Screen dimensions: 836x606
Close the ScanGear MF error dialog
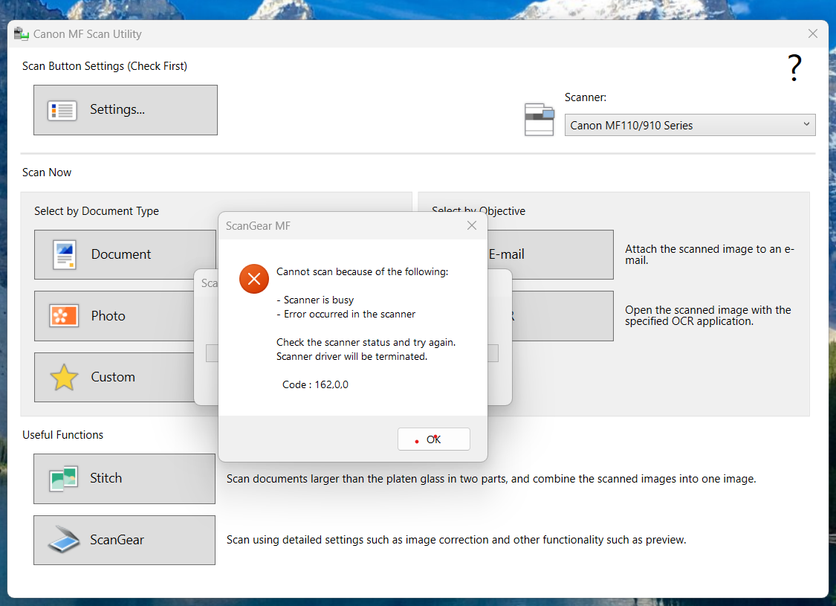tap(471, 225)
